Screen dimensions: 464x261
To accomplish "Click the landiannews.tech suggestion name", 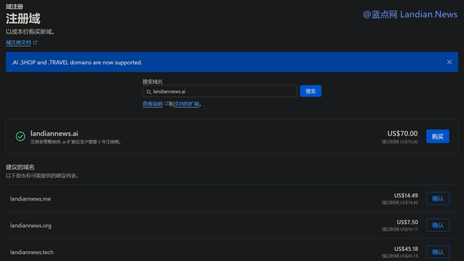I will [32, 252].
